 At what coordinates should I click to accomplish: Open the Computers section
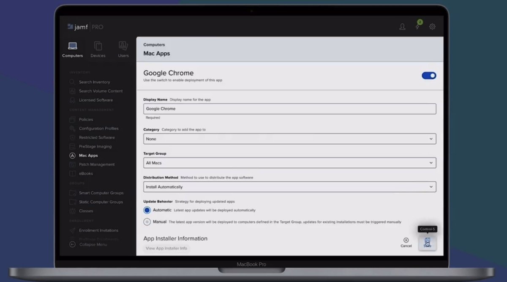72,50
